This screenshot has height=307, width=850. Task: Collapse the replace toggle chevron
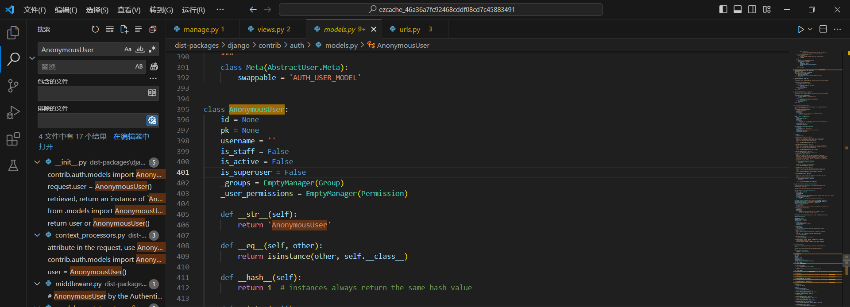(32, 58)
